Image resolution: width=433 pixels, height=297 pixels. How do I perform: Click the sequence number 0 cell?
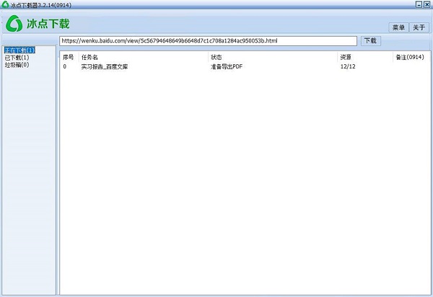65,66
